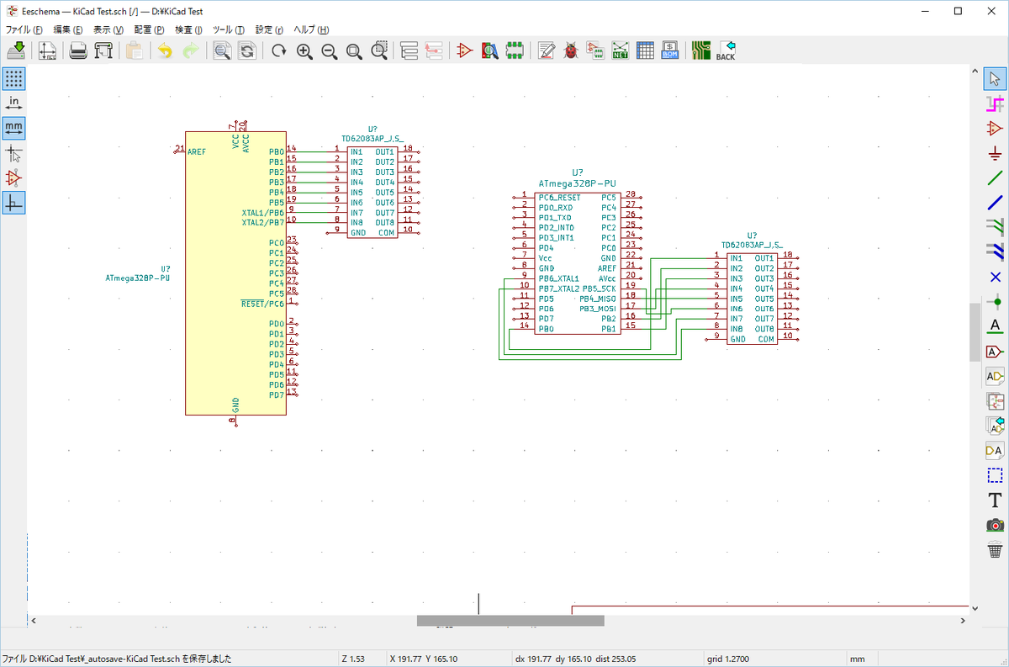Screen dimensions: 1009x667
Task: Click the BACK import footprint icon
Action: pos(726,51)
